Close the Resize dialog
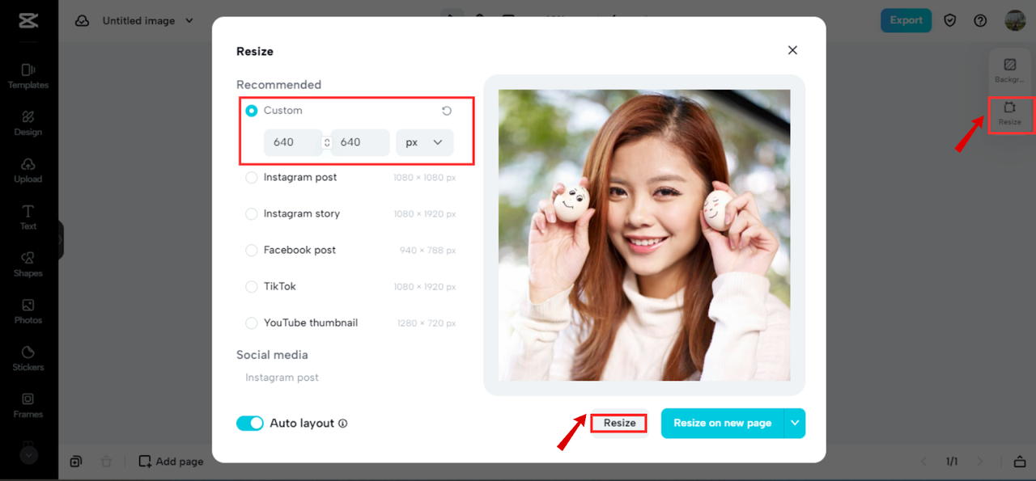This screenshot has width=1036, height=481. pyautogui.click(x=792, y=50)
